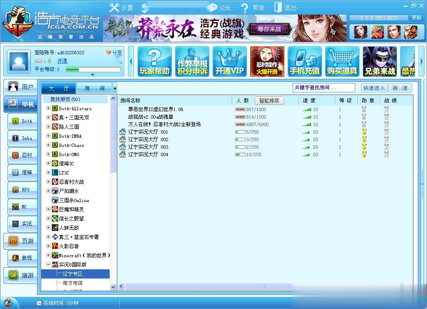This screenshot has height=309, width=427.
Task: Click the user avatar picture
Action: click(x=18, y=61)
